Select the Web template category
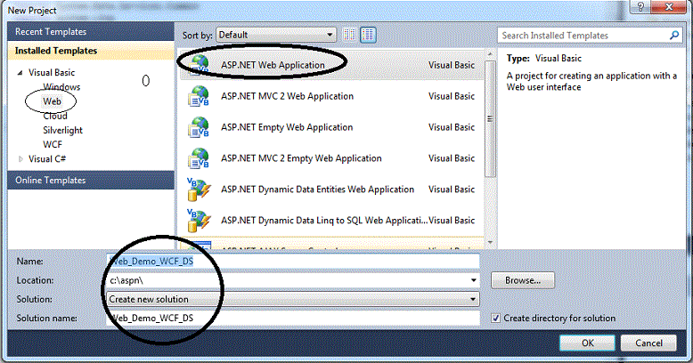Screen dimensions: 693x363 (52, 101)
